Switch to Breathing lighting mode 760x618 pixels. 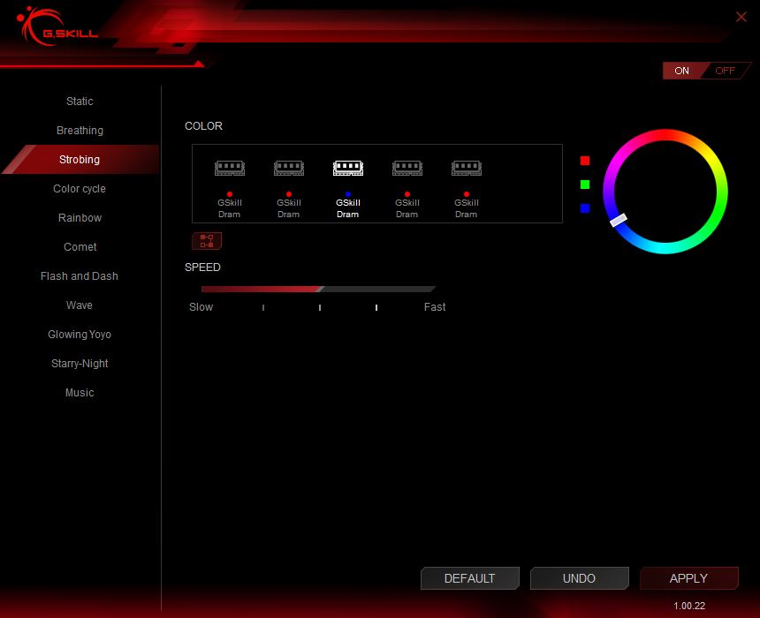[80, 131]
